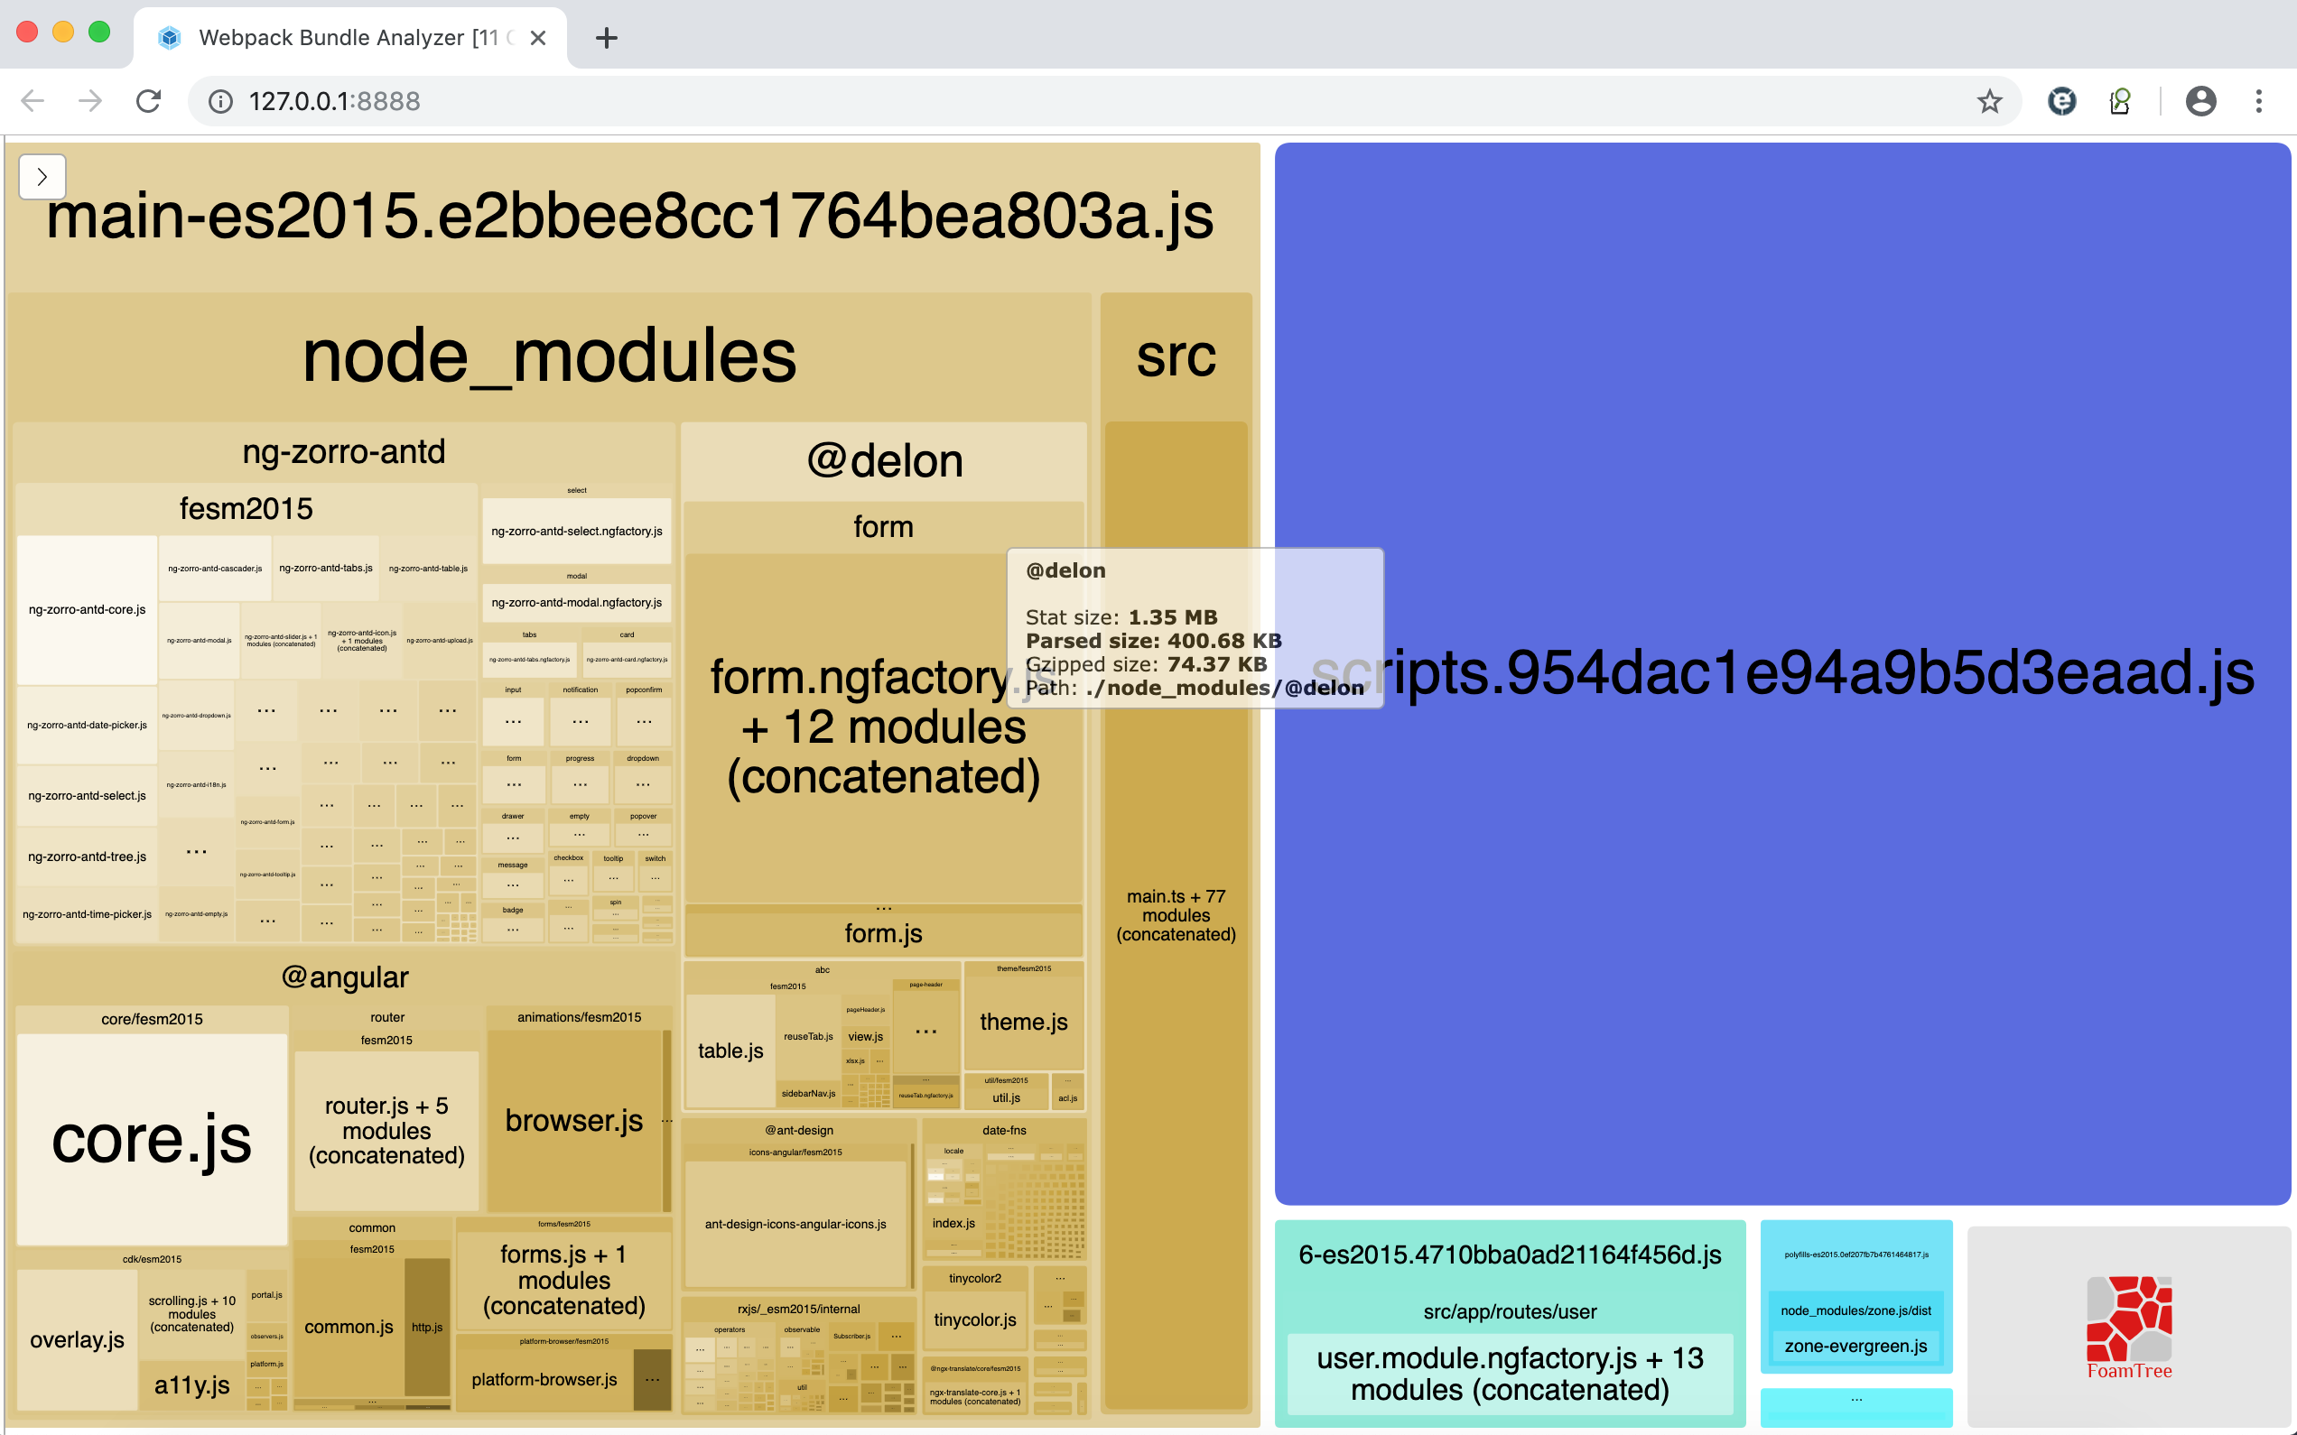Screen dimensions: 2297x1435
Task: Close the Webpack Bundle Analyzer tab
Action: 537,38
